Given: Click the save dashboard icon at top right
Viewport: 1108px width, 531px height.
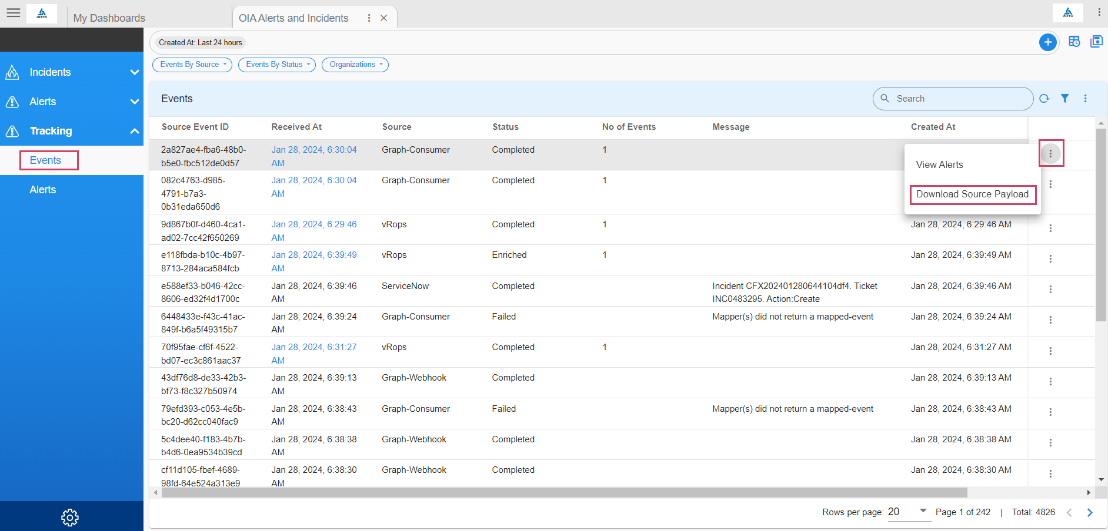Looking at the screenshot, I should 1096,42.
